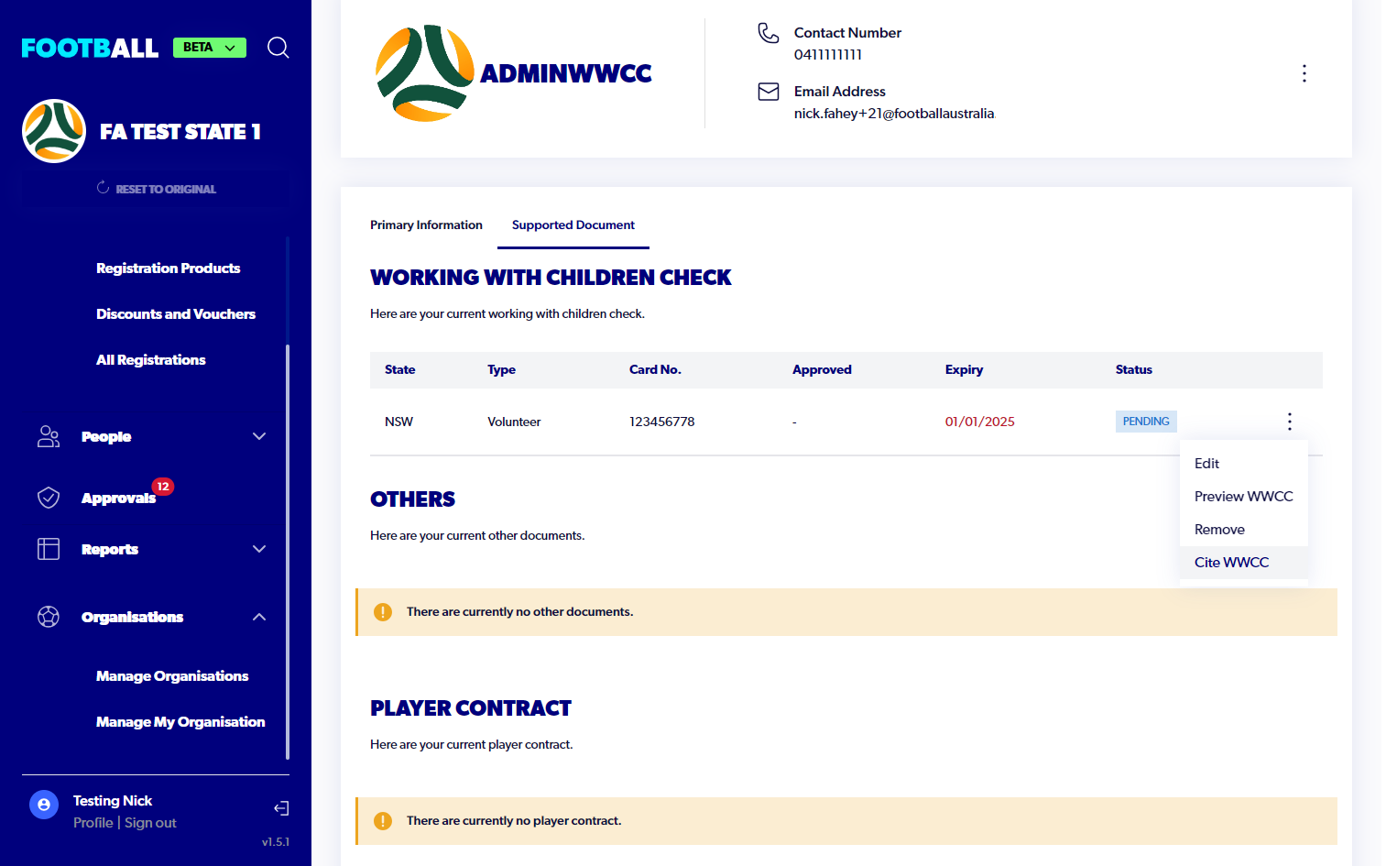Click the Reports table icon

tap(49, 549)
